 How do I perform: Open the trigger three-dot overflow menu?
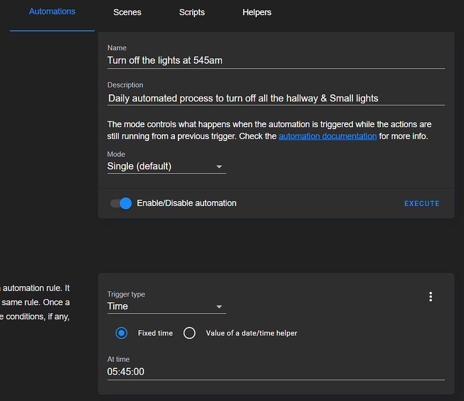430,296
